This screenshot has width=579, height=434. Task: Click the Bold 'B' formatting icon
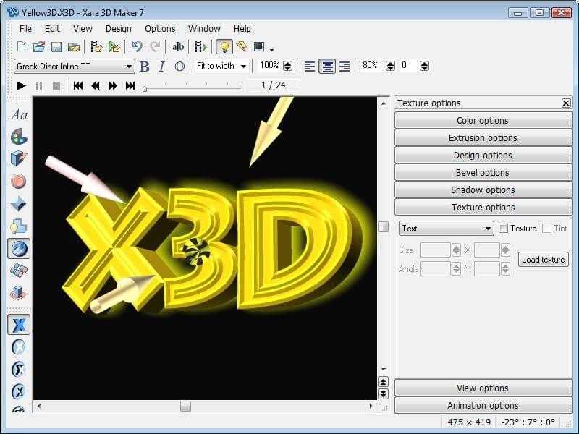[x=145, y=67]
